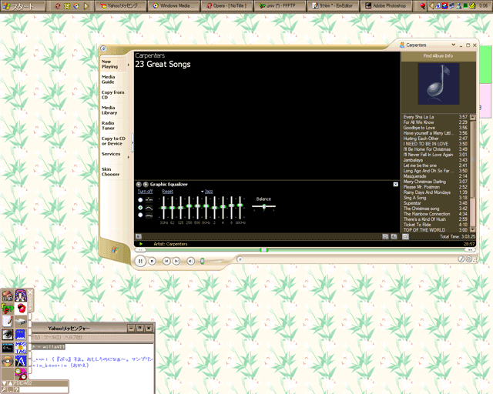The width and height of the screenshot is (493, 394).
Task: Click the rewind button on seek bar
Action: point(140,250)
